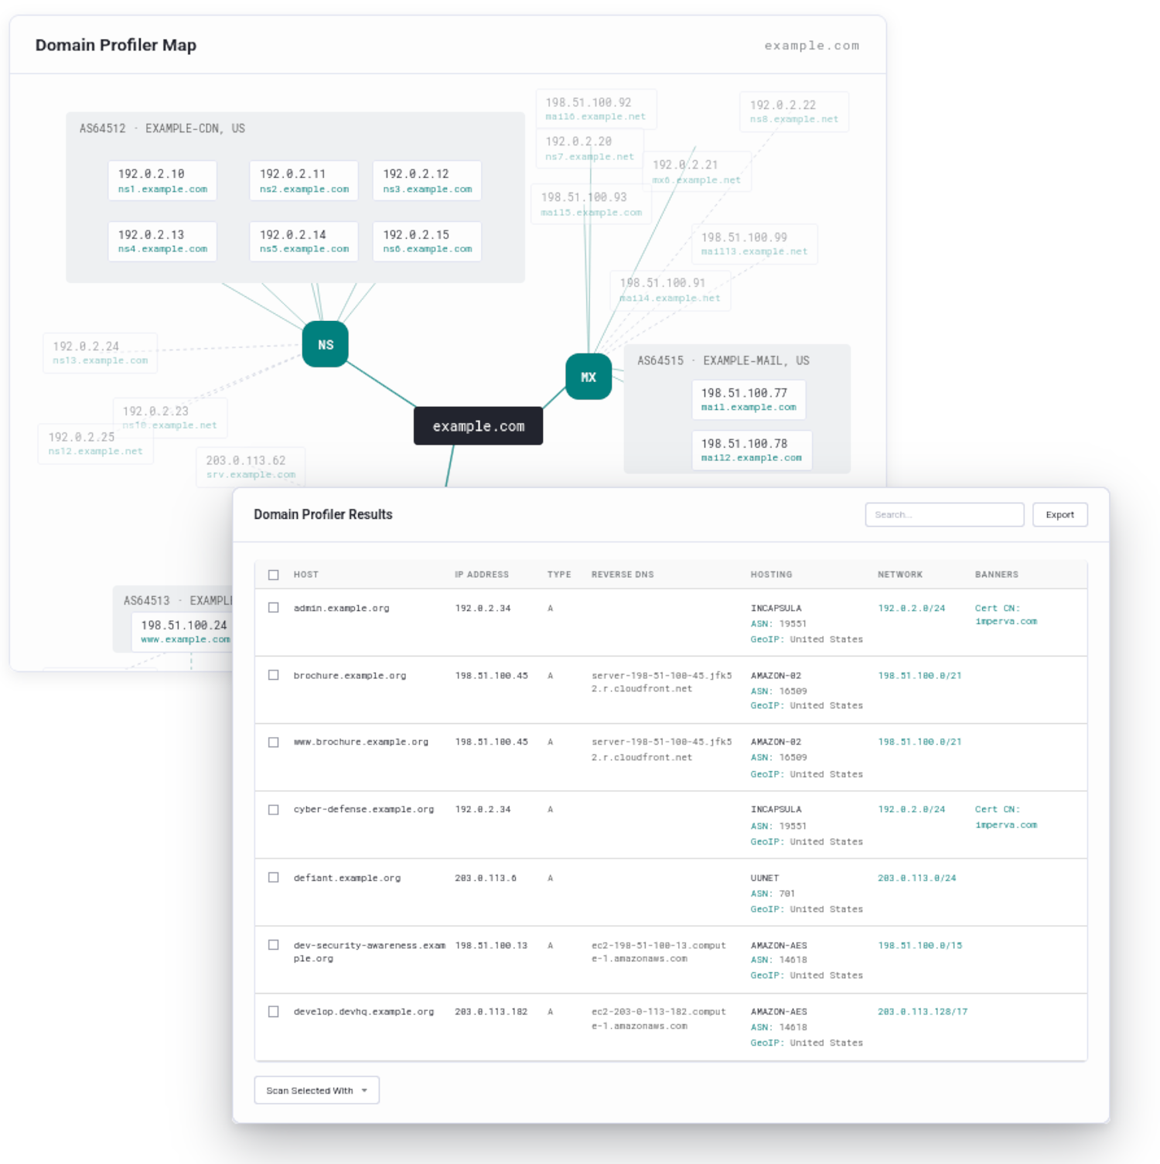Follow the 198.51.100.0/15 network link

(919, 946)
